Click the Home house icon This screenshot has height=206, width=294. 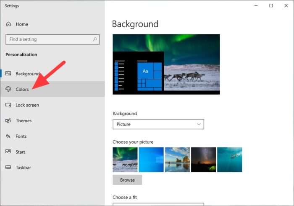point(8,24)
